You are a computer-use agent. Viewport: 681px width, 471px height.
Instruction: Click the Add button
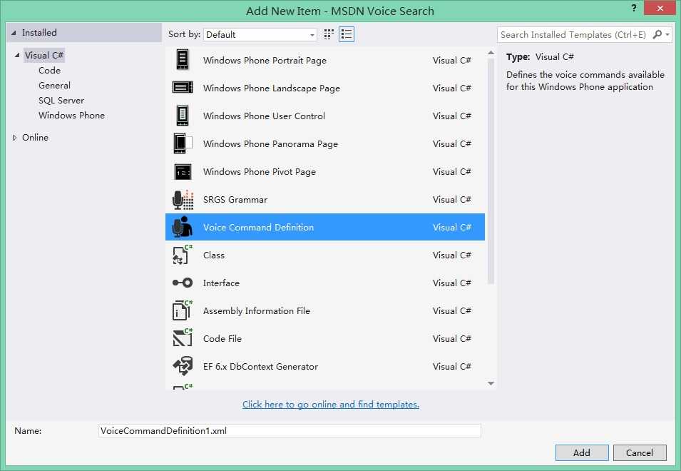pyautogui.click(x=582, y=452)
